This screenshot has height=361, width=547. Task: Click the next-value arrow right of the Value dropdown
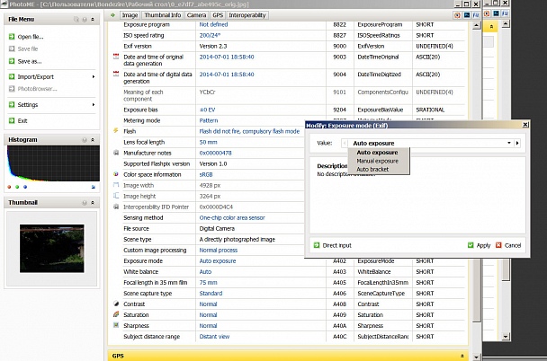(517, 143)
